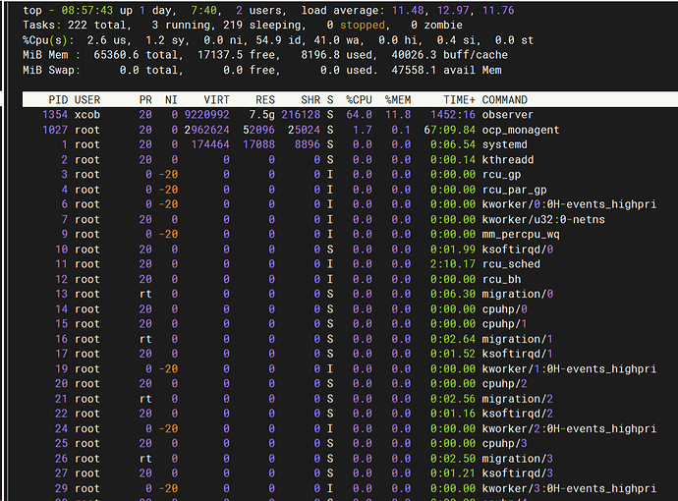Image resolution: width=678 pixels, height=501 pixels.
Task: Click the 216128 SHR value
Action: coord(301,115)
